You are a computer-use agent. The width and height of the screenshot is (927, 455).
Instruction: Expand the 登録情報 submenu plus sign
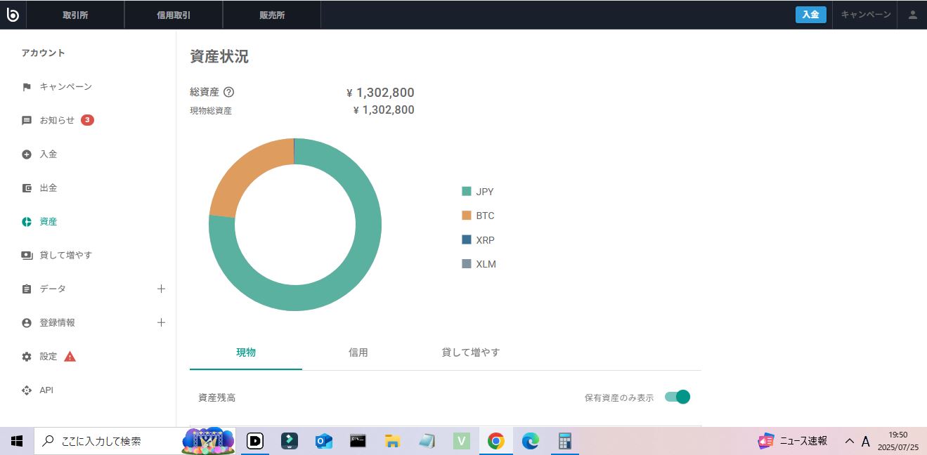tap(161, 322)
